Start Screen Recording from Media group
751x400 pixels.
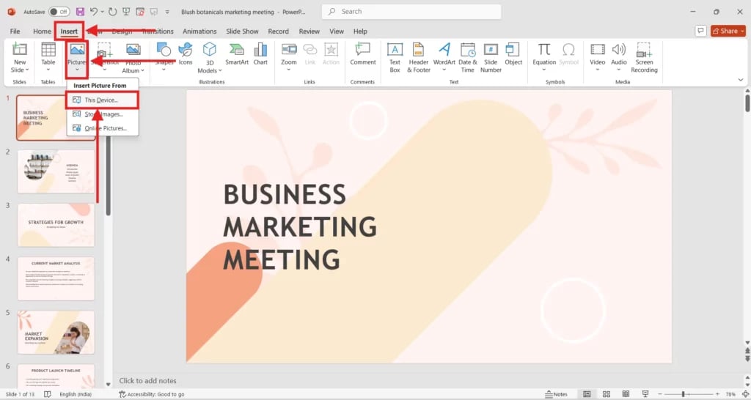pos(644,51)
